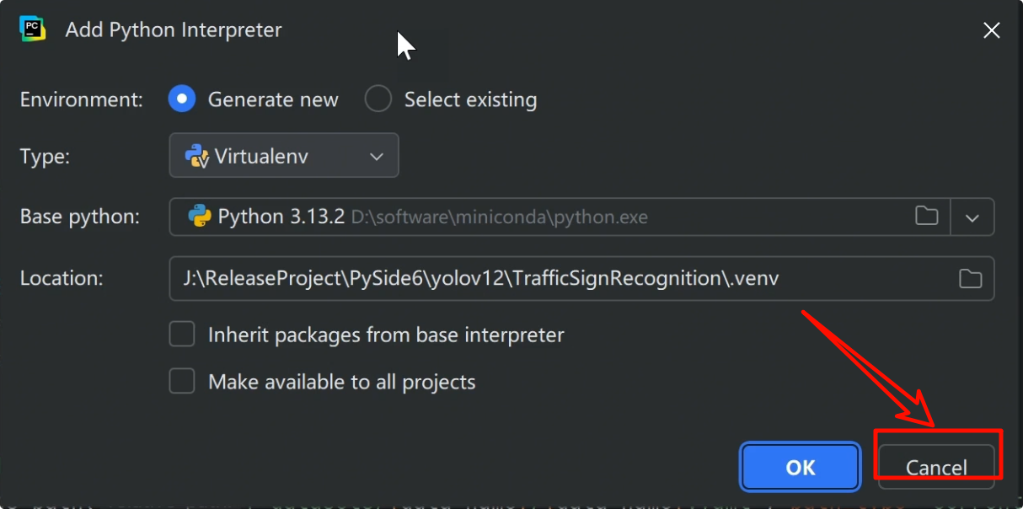Click the Virtualenv icon in Type selector
The image size is (1023, 509).
197,156
